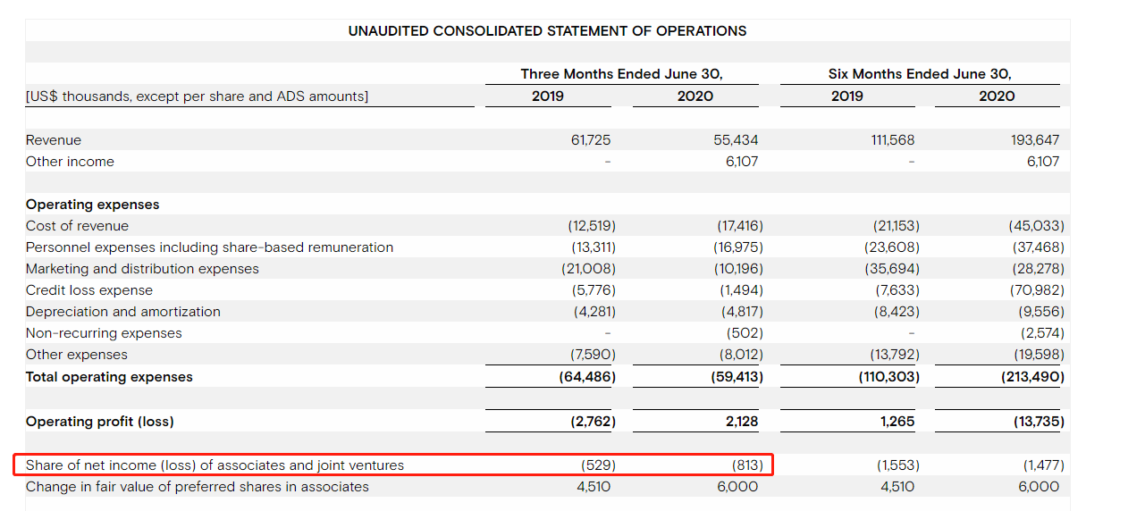Screen dimensions: 1145x511
Task: Select the operating profit value 2,128
Action: click(x=741, y=422)
